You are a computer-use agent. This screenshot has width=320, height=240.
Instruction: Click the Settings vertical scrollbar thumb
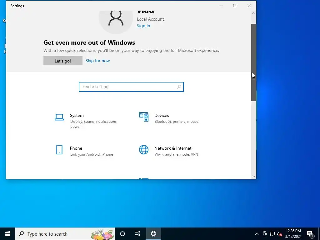(x=254, y=62)
